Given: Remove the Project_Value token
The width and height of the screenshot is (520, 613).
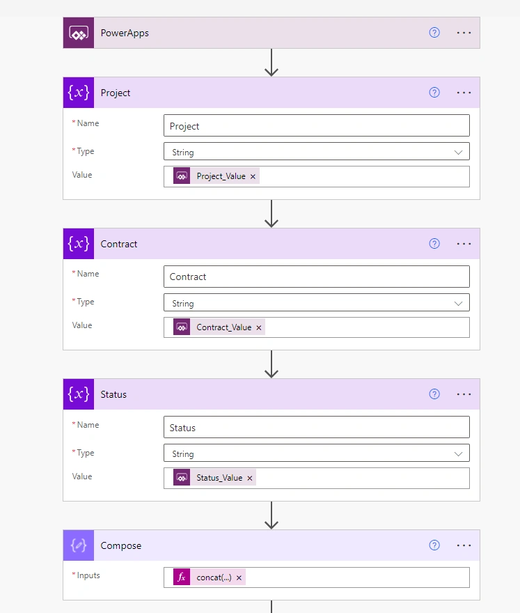Looking at the screenshot, I should tap(253, 177).
